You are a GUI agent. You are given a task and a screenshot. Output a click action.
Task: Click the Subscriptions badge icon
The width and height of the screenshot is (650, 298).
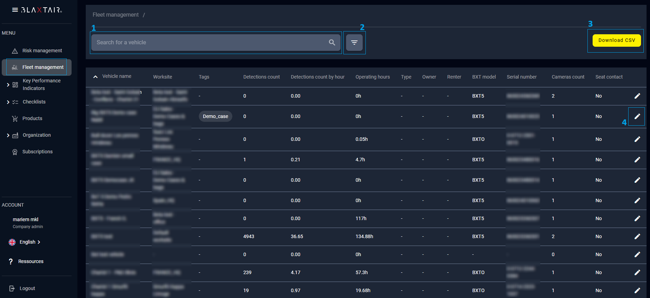tap(15, 152)
